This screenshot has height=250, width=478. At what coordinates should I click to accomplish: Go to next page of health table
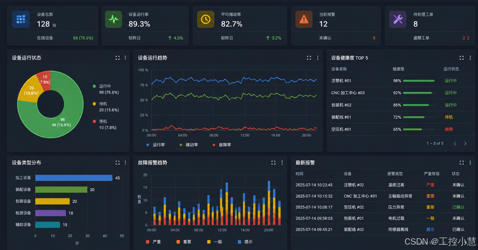(x=465, y=144)
